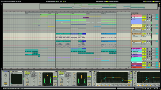The image size is (161, 90).
Task: Toggle browser show/hide triangle at top left
Action: tap(2, 4)
